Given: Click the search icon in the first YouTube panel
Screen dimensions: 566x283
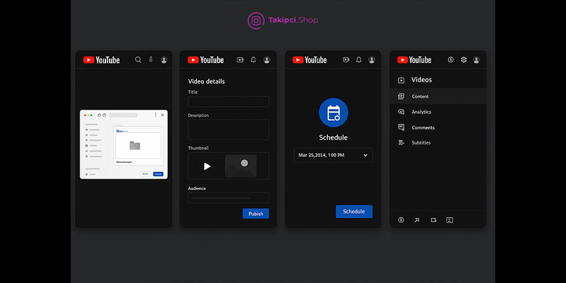Looking at the screenshot, I should pos(138,60).
